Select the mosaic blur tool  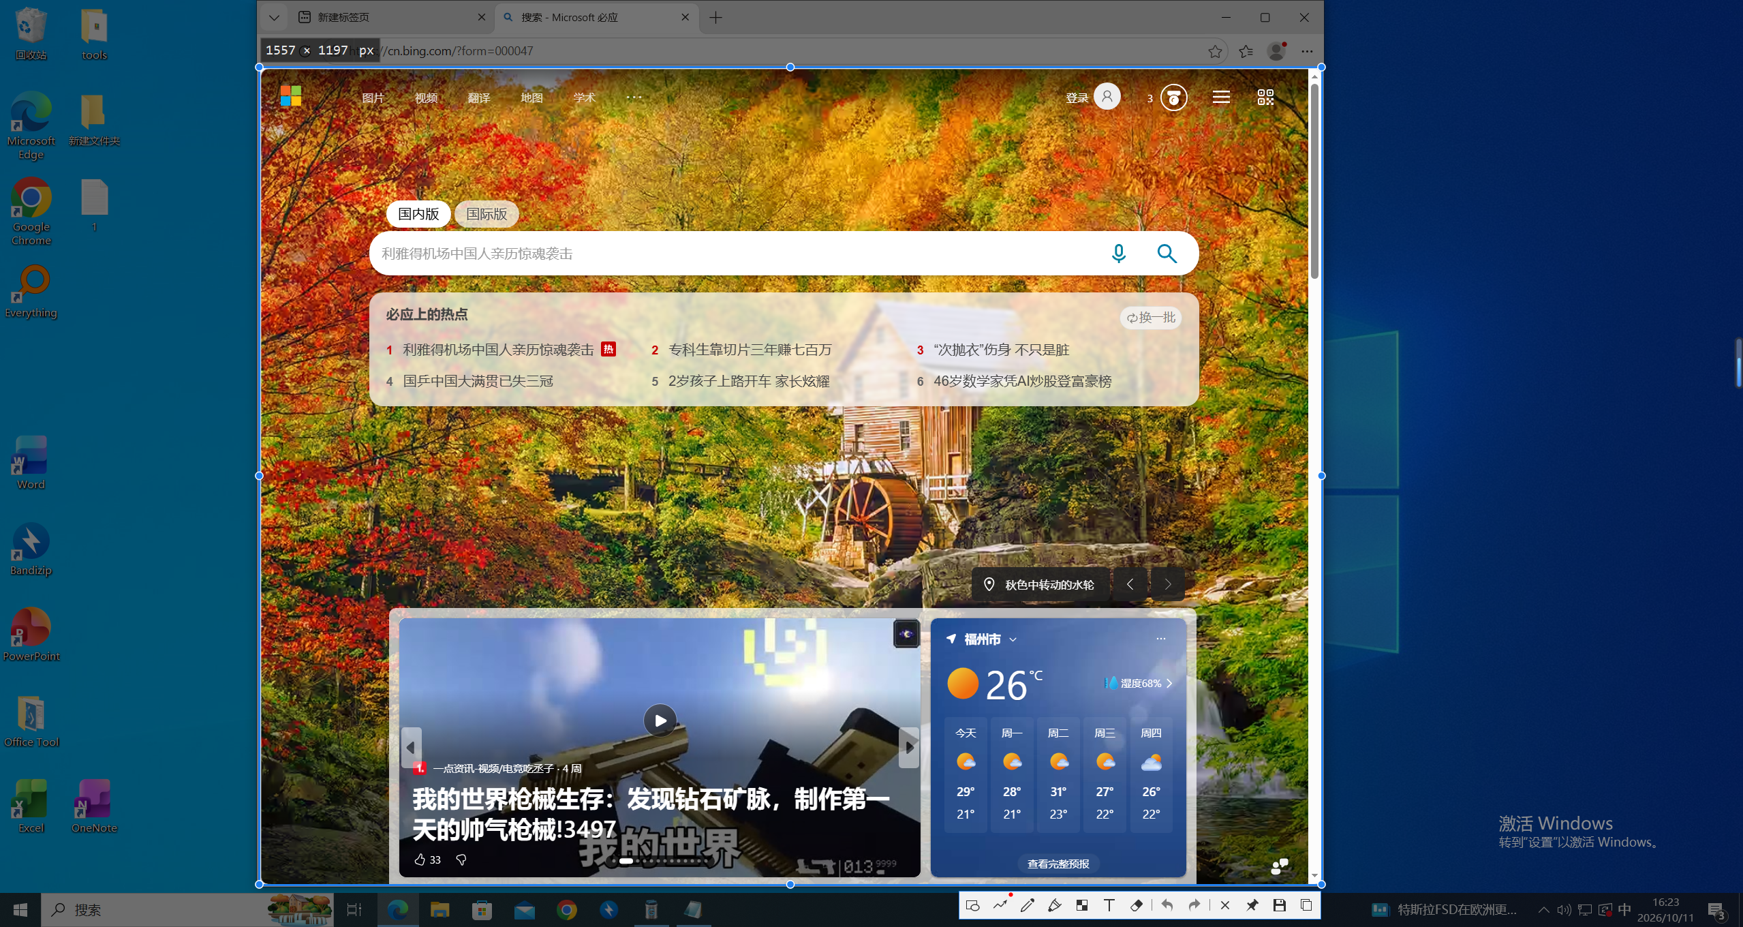pos(1082,905)
